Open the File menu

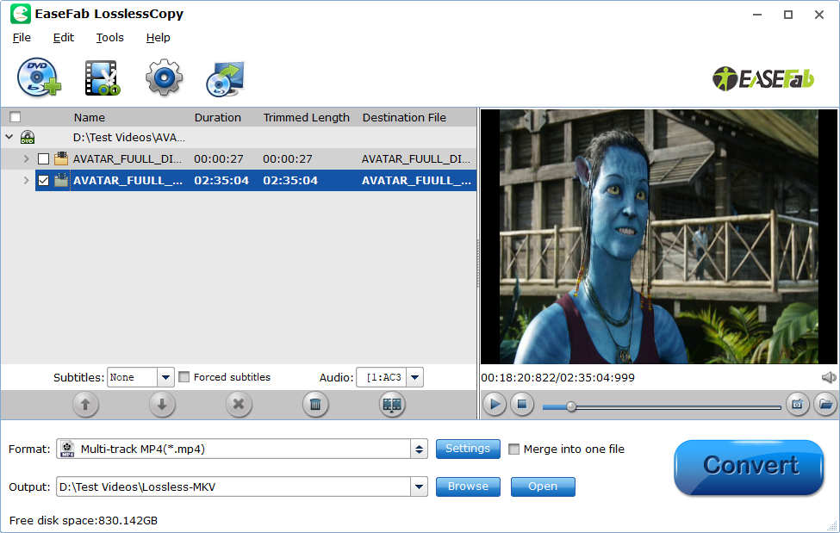tap(22, 38)
